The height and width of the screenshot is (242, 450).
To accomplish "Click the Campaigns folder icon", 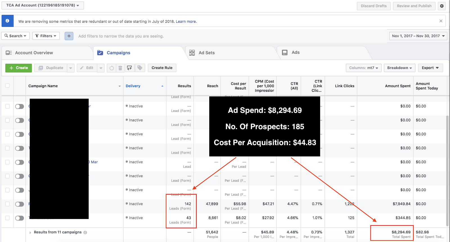I will [100, 53].
